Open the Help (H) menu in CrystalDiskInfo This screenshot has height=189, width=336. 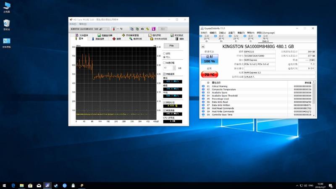click(x=250, y=33)
